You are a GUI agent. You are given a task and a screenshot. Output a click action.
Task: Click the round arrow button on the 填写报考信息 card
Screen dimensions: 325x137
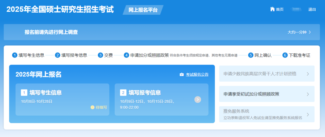pyautogui.click(x=198, y=99)
